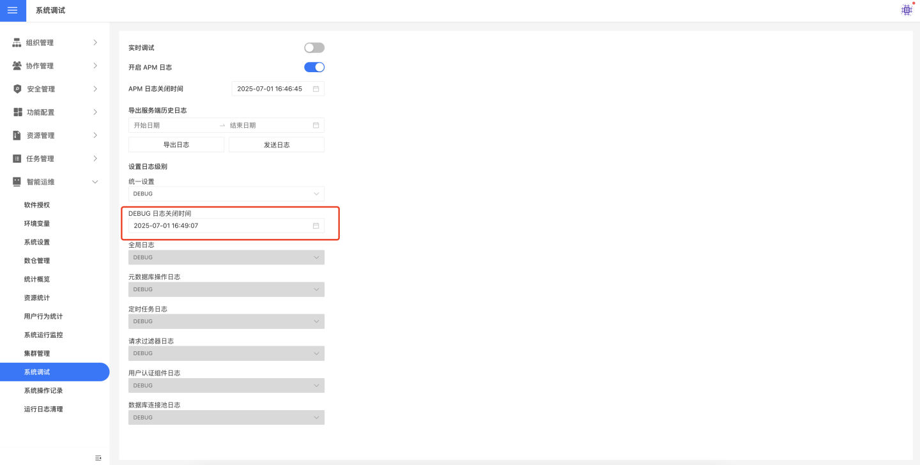Image resolution: width=920 pixels, height=465 pixels.
Task: Open calendar icon in export date range
Action: pos(316,125)
